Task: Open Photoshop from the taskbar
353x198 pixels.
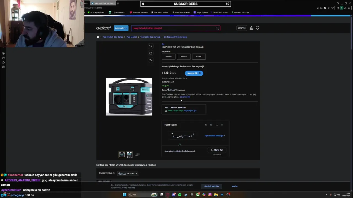Action: pos(222,195)
